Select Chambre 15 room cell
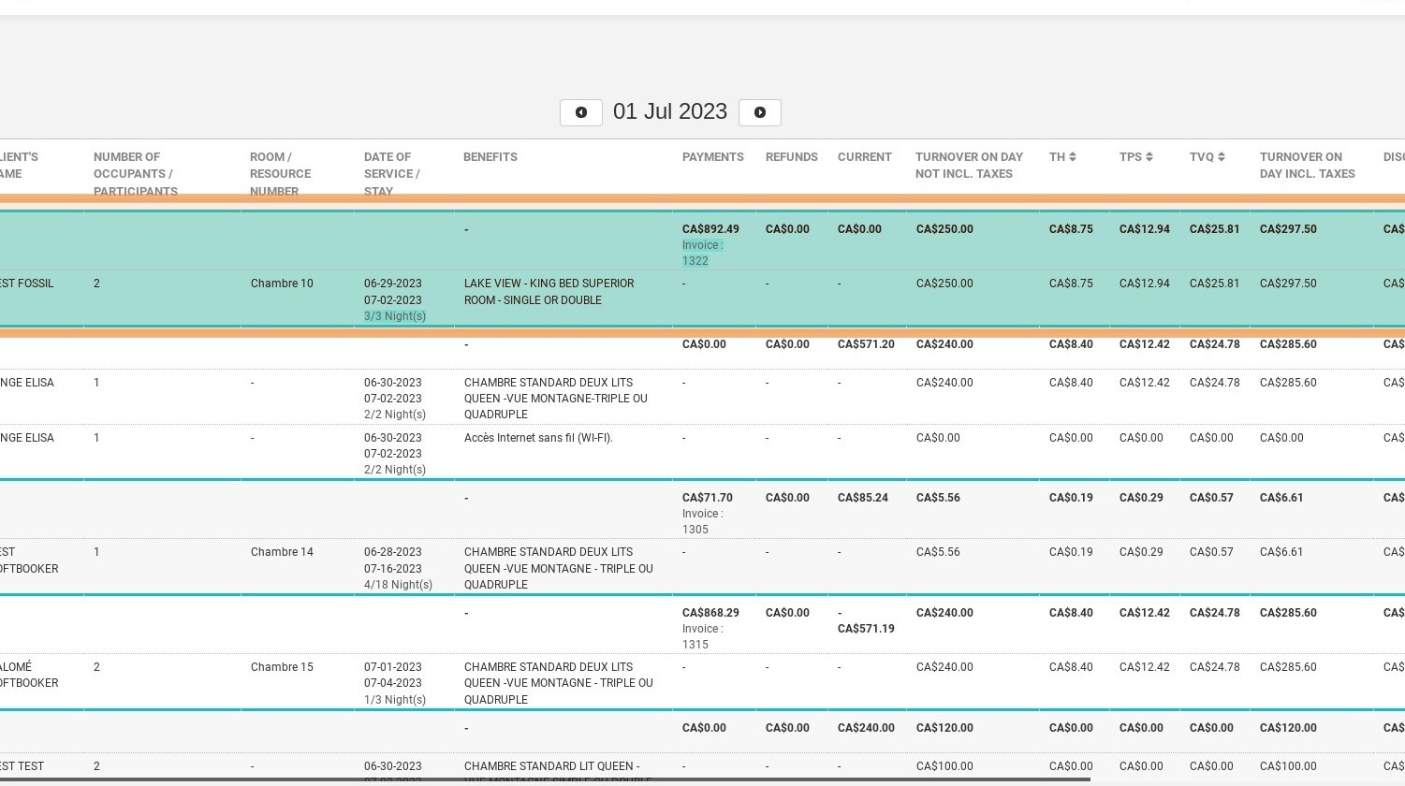The image size is (1405, 786). 282,667
